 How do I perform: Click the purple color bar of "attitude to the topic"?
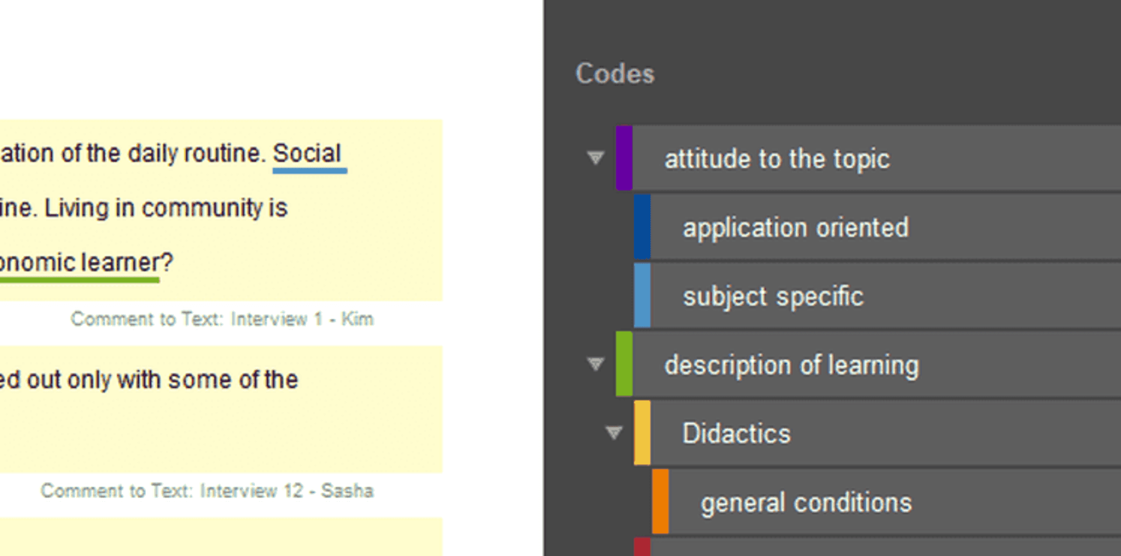coord(624,158)
